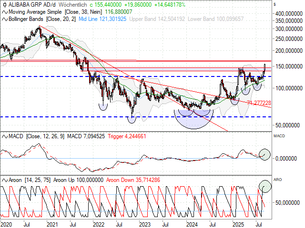The width and height of the screenshot is (305, 228).
Task: Click the 250,000000 price axis label
Action: (x=289, y=39)
